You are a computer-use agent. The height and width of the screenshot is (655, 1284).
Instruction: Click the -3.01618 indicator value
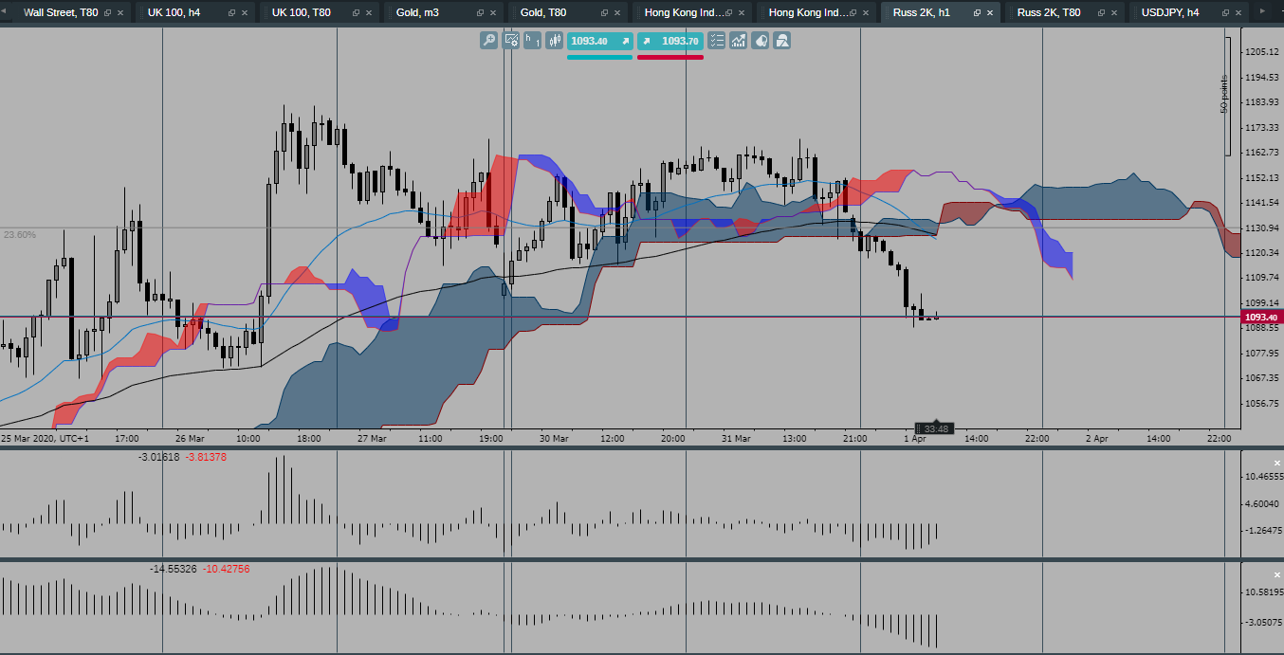tap(158, 457)
